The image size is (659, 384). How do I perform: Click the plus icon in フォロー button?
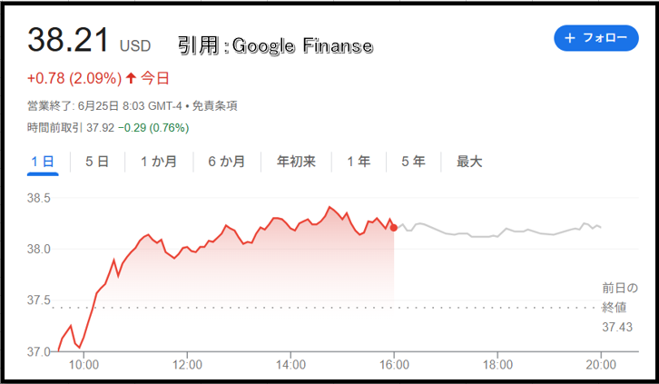569,38
